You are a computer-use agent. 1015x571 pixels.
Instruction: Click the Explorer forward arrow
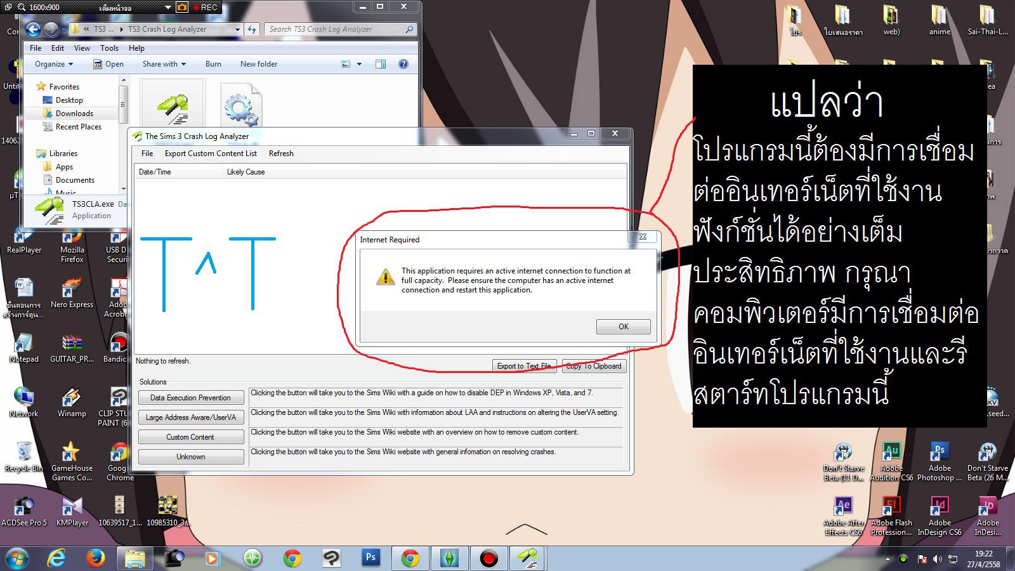51,29
